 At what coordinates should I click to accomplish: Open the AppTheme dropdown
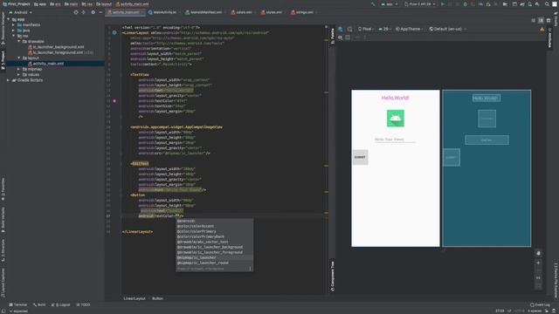pyautogui.click(x=410, y=29)
